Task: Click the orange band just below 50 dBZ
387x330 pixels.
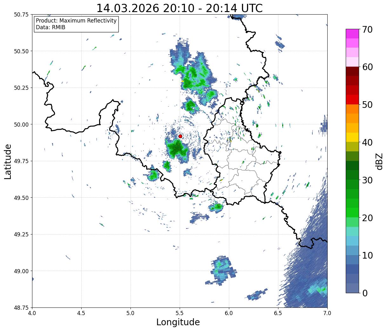Action: click(352, 109)
